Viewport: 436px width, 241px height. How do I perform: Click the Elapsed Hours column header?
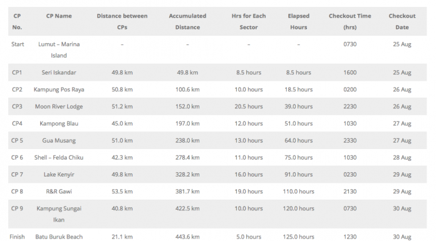tap(298, 21)
